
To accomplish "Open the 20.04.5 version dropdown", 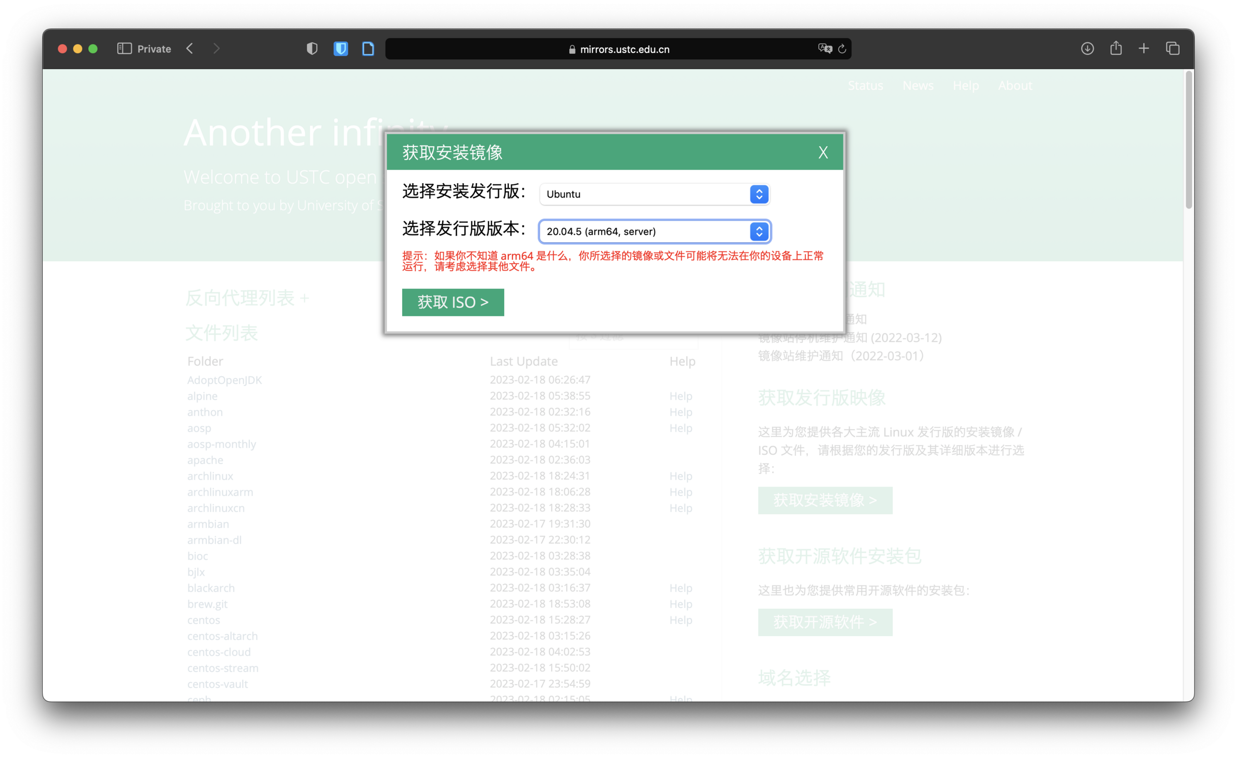I will pos(654,232).
